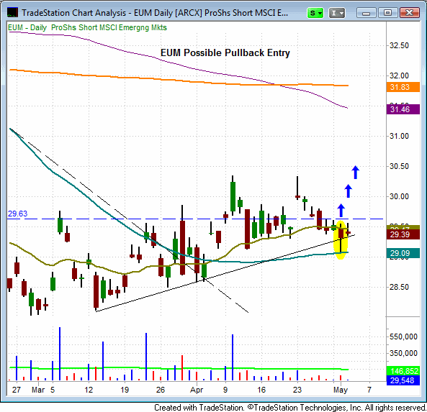Click the 'May' date axis label
The height and width of the screenshot is (412, 427).
click(341, 390)
